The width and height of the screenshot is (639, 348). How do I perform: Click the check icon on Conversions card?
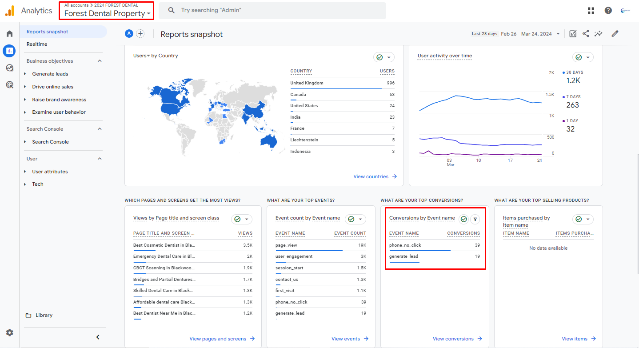point(463,219)
